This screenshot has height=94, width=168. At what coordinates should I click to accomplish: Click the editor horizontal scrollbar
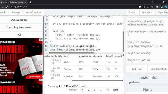tap(72, 53)
